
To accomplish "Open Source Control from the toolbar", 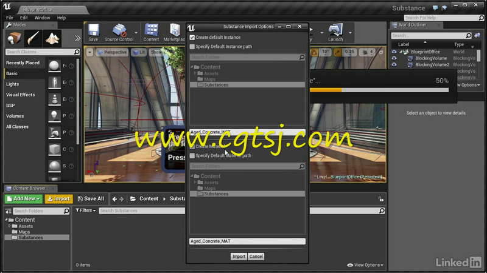I will click(119, 33).
